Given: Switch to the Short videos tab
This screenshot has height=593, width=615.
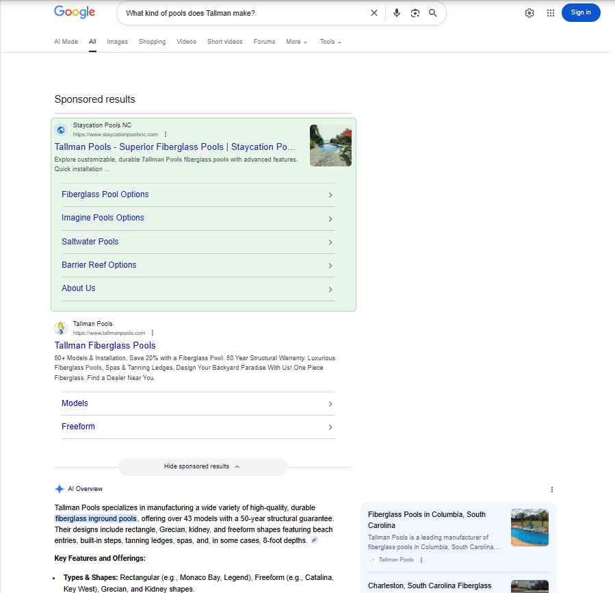Looking at the screenshot, I should 225,42.
